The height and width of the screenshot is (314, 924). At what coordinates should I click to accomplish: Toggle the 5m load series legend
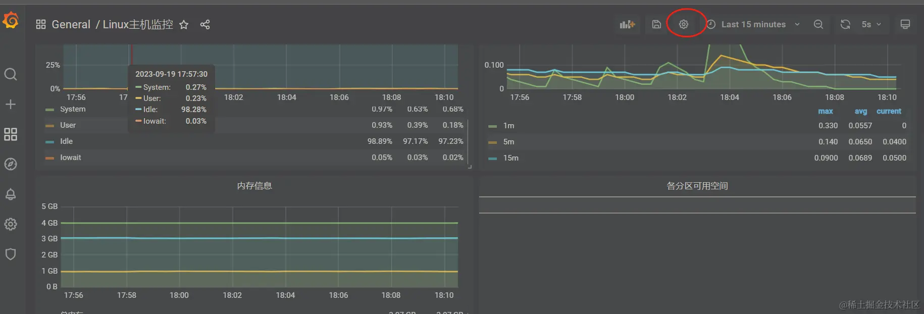[508, 142]
